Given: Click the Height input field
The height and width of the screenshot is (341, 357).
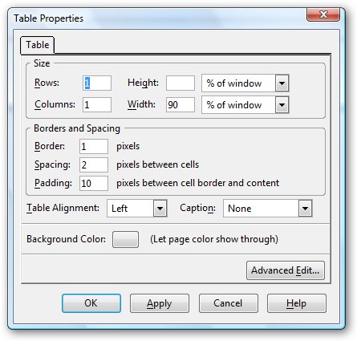Looking at the screenshot, I should (181, 83).
